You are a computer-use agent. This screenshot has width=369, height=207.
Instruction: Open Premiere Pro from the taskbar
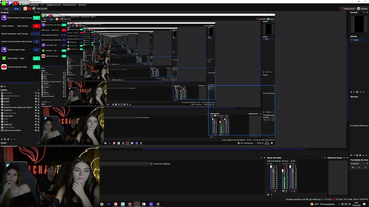[109, 204]
